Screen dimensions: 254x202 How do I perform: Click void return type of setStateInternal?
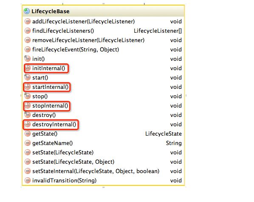176,171
